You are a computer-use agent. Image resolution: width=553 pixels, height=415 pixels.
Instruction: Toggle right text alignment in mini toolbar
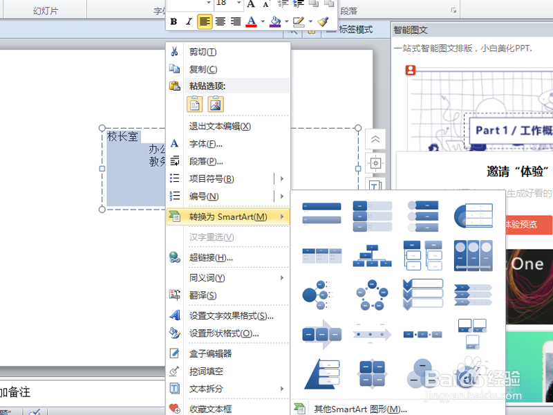pyautogui.click(x=236, y=21)
